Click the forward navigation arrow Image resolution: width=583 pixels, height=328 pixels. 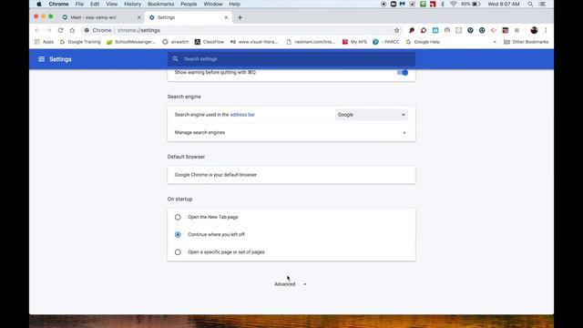click(48, 30)
